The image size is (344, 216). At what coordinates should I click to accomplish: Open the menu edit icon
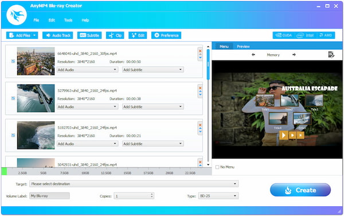[x=331, y=55]
